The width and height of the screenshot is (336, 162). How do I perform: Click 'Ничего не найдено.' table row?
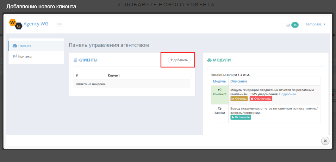coord(132,84)
